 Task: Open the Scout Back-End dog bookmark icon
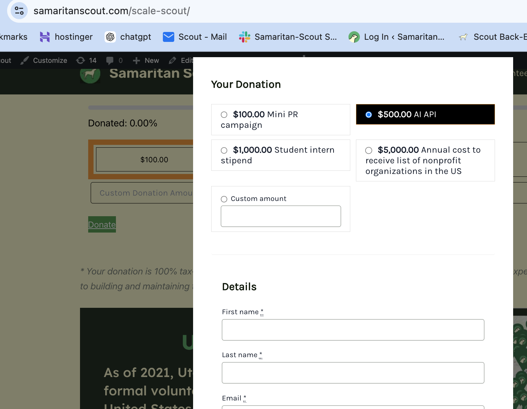(463, 37)
